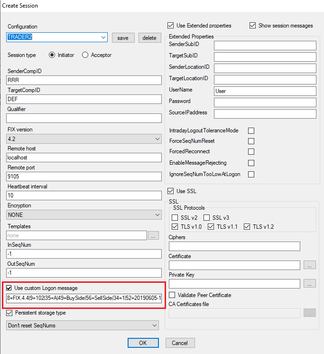Expand the Don't reset SeqNums dropdown
Image resolution: width=324 pixels, height=354 pixels.
(x=83, y=326)
